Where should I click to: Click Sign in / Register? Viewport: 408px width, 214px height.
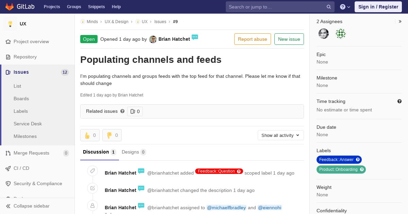[x=378, y=7]
